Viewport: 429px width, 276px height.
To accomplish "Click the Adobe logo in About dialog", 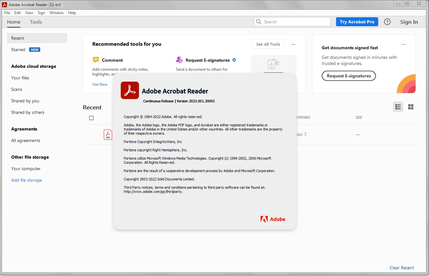I will [273, 219].
